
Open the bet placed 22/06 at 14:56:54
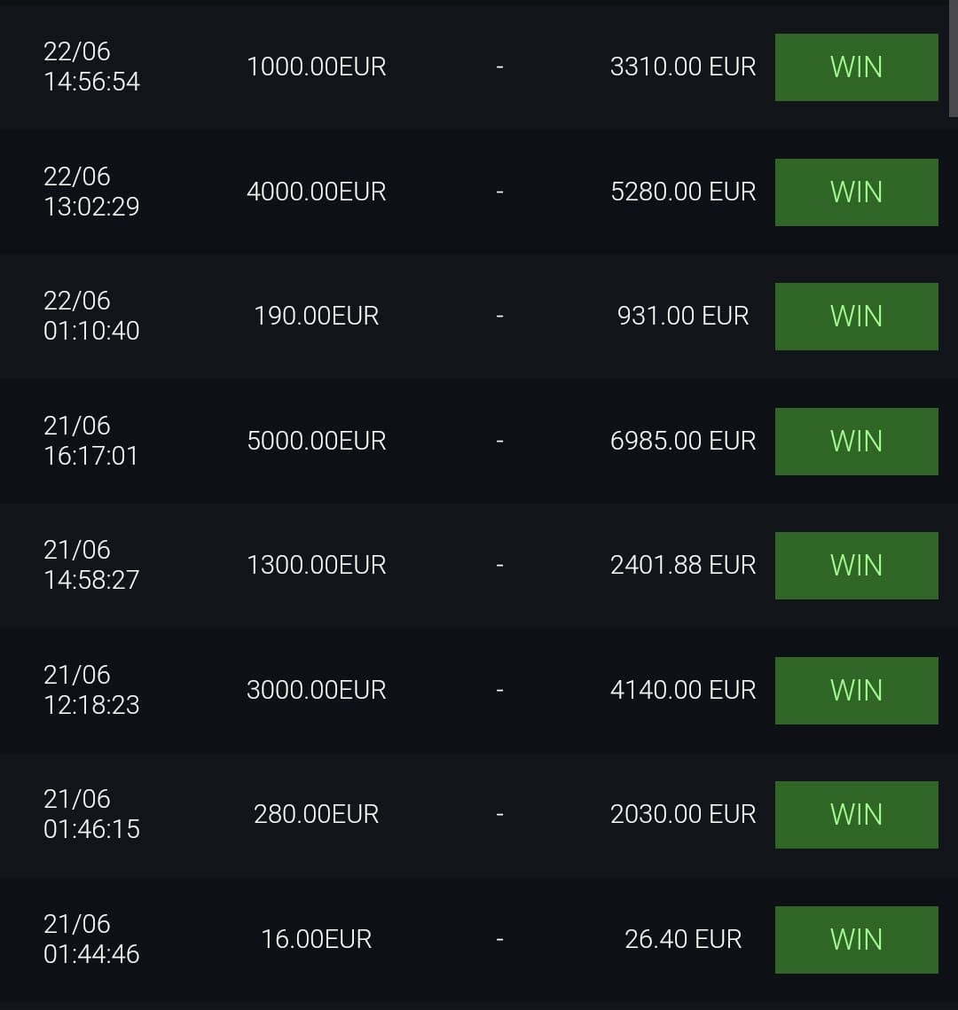[x=91, y=67]
